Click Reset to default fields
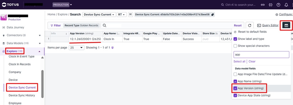Viewport: 293px width, 105px height. coord(252,32)
